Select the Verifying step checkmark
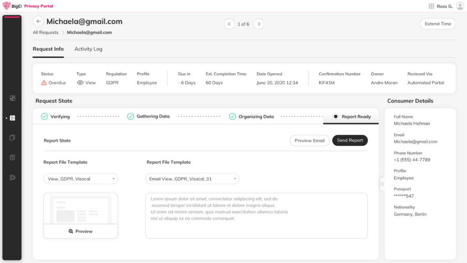Screen dimensions: 467x263 coord(44,116)
